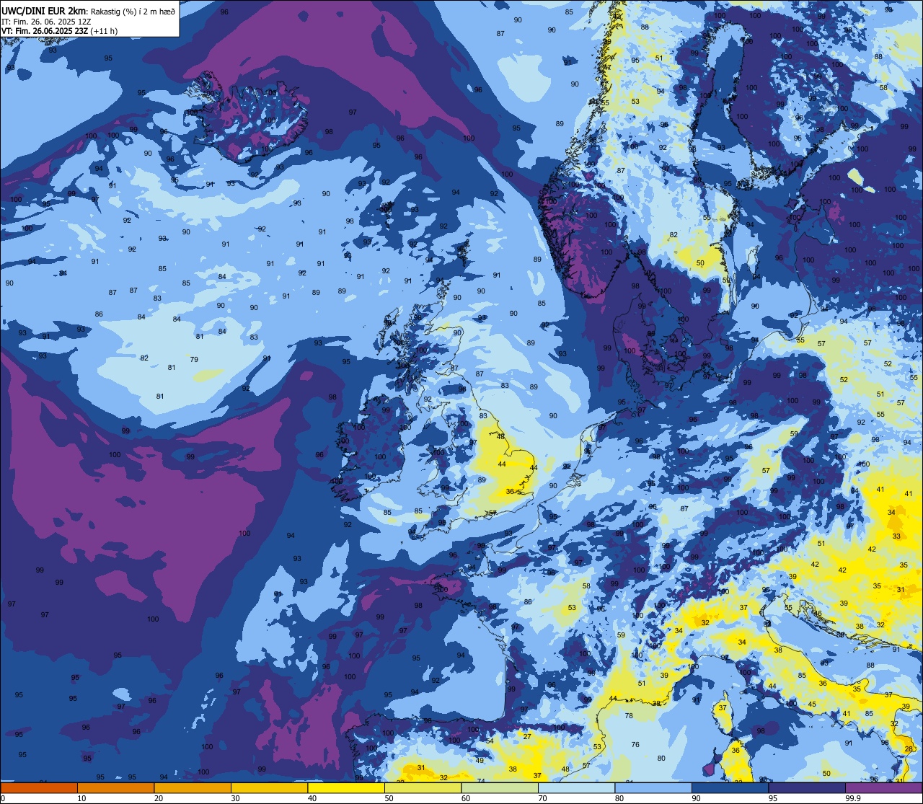
Task: Click the legend tick label "99.9"
Action: click(x=853, y=798)
